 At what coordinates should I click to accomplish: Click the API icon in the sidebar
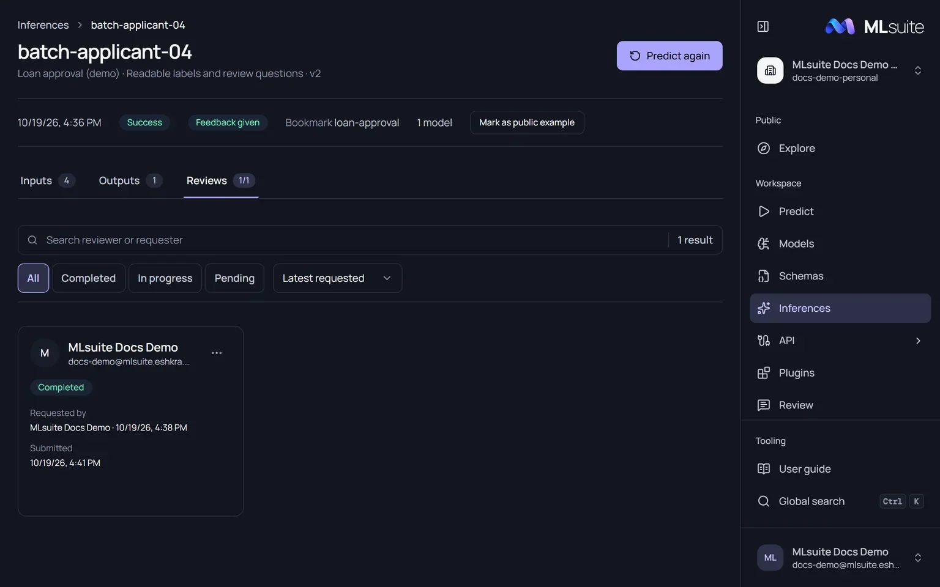point(763,341)
